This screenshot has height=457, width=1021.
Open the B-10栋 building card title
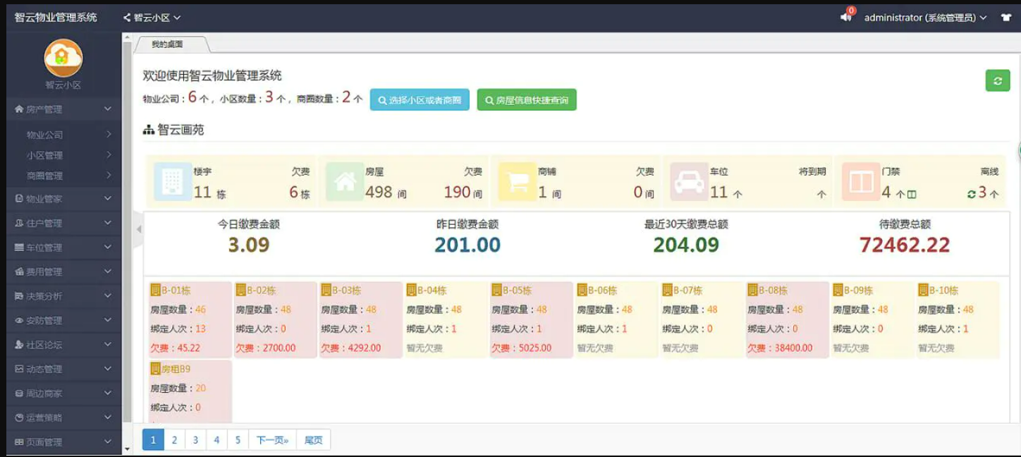coord(943,290)
